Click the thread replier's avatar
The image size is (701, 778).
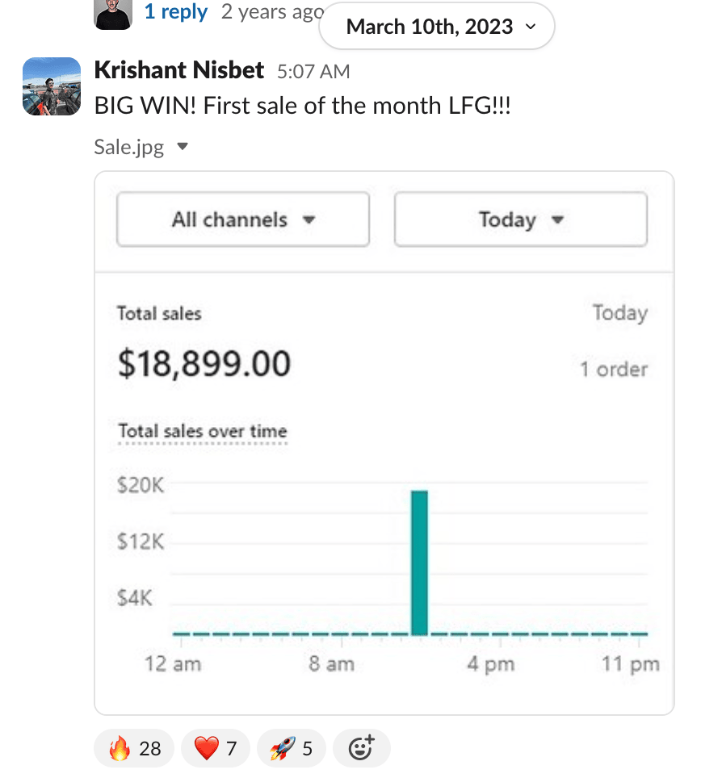click(113, 14)
